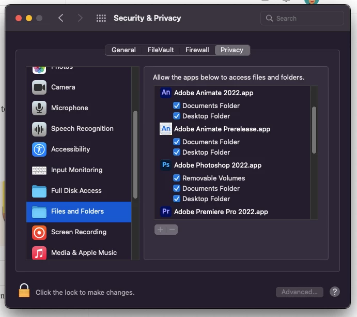Click the Adobe Animate 2022.app name
This screenshot has width=357, height=317.
(x=213, y=93)
